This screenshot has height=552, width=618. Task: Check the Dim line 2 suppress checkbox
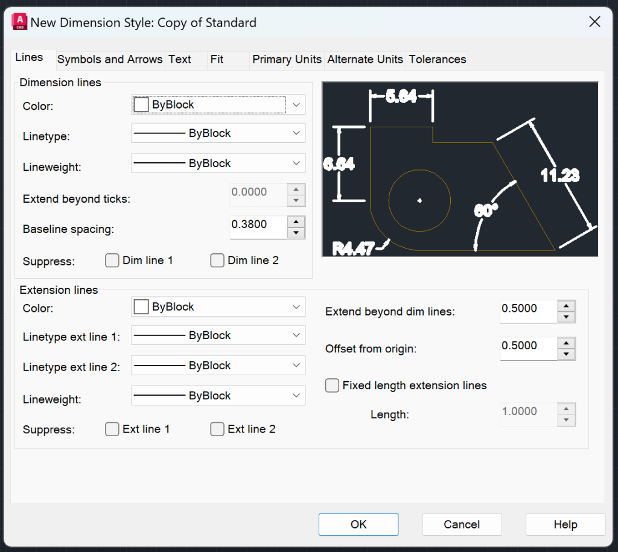pos(217,260)
